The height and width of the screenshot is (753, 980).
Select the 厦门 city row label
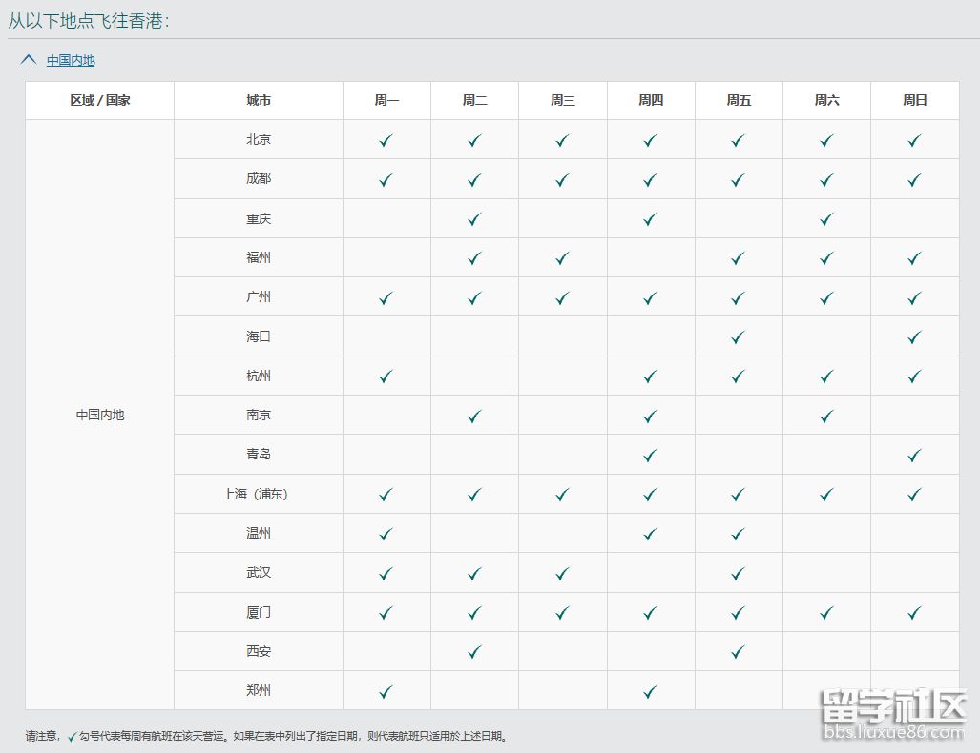tap(259, 612)
